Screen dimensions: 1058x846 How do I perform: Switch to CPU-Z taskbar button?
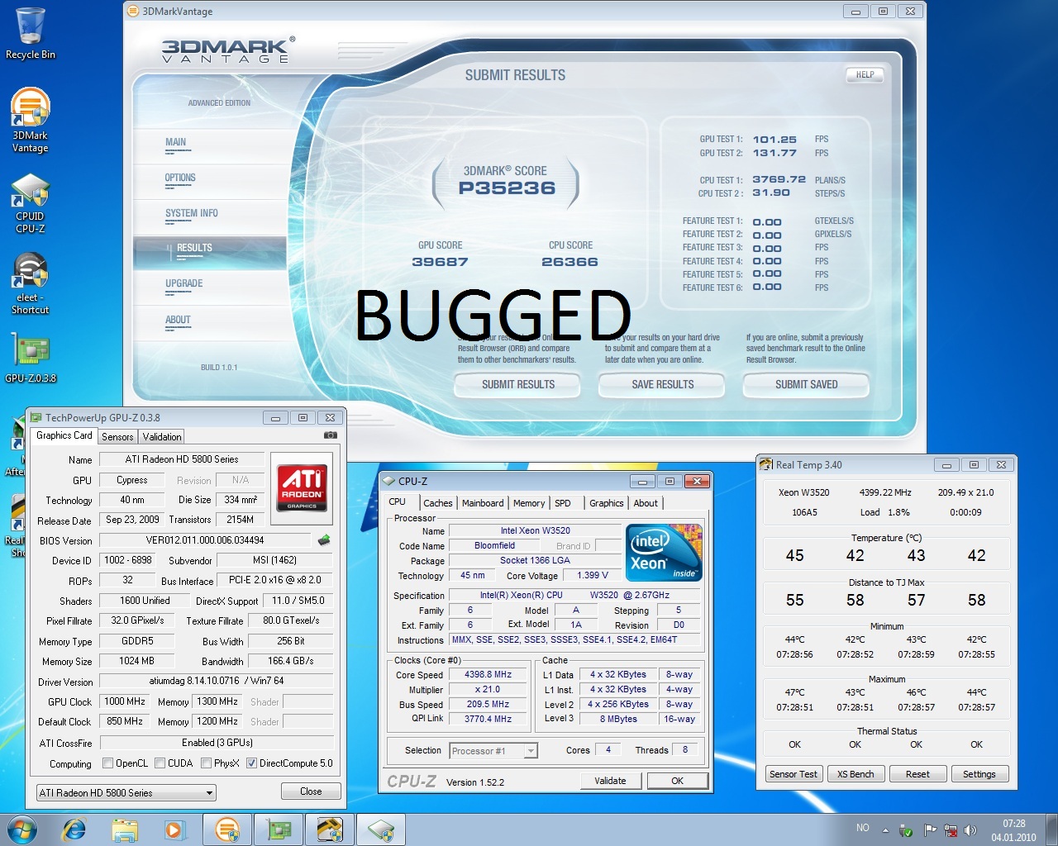point(381,829)
